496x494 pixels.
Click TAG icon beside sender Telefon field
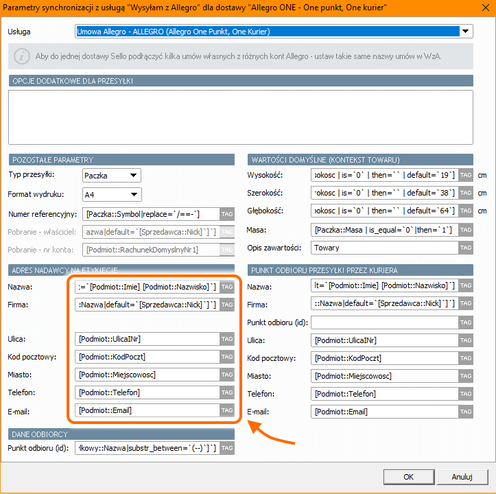(227, 392)
